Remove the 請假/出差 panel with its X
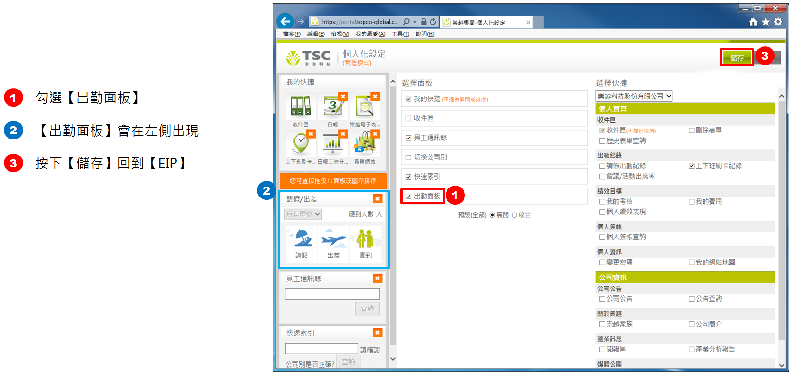 (x=377, y=199)
